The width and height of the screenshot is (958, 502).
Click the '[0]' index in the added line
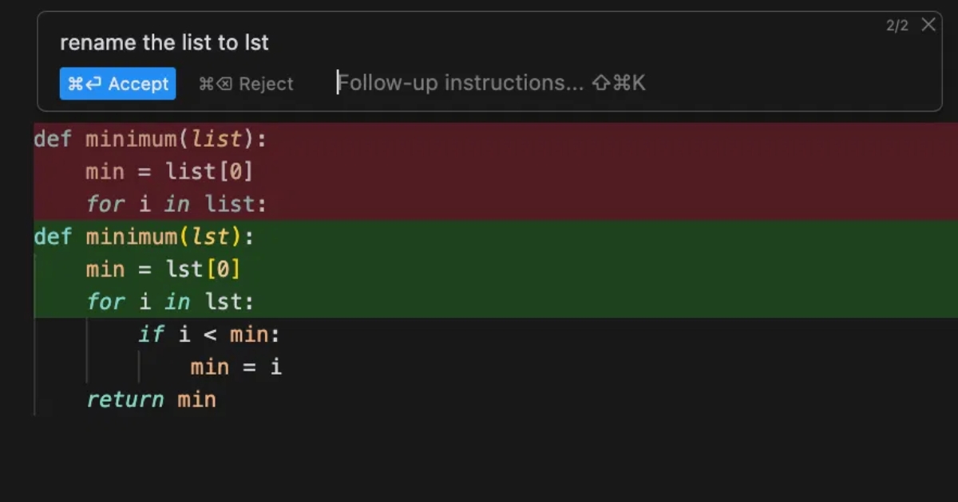223,269
